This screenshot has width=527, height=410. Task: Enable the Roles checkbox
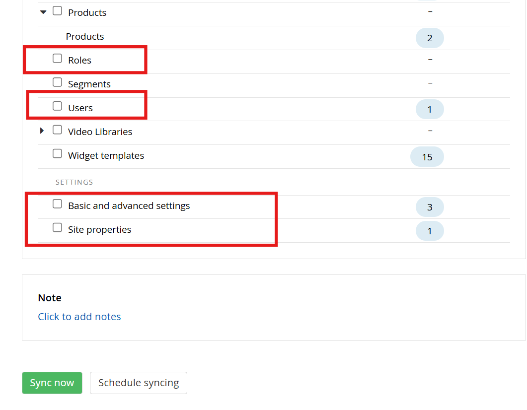pos(58,59)
